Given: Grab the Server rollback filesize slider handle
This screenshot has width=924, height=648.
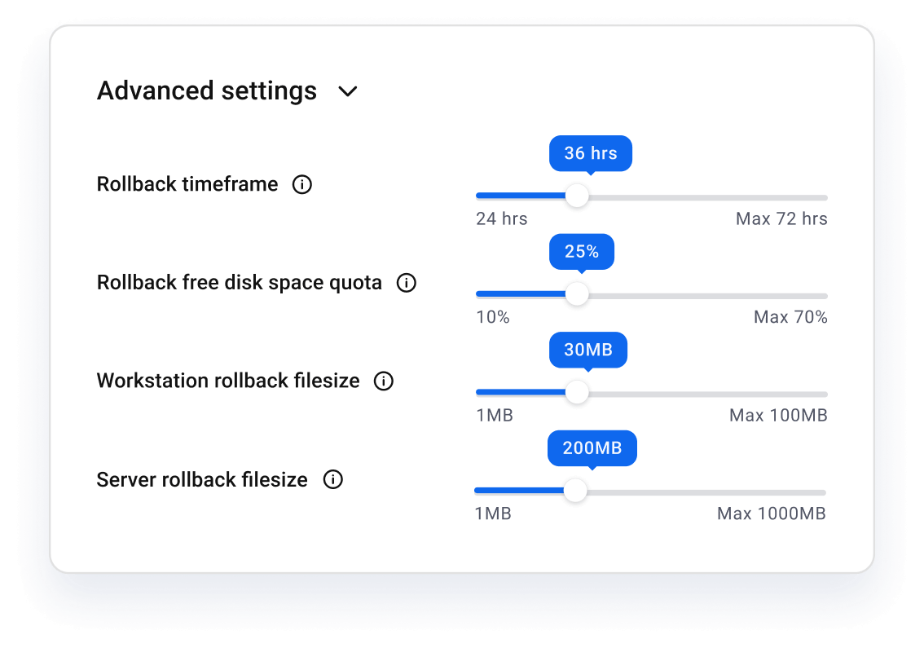Looking at the screenshot, I should pyautogui.click(x=575, y=491).
